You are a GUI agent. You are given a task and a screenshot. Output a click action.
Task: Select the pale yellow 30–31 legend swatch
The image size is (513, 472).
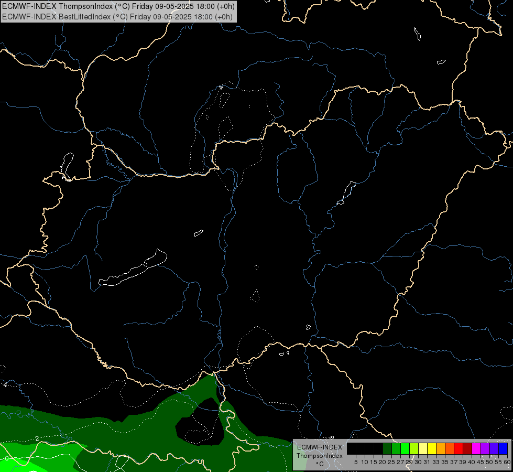[x=423, y=448]
